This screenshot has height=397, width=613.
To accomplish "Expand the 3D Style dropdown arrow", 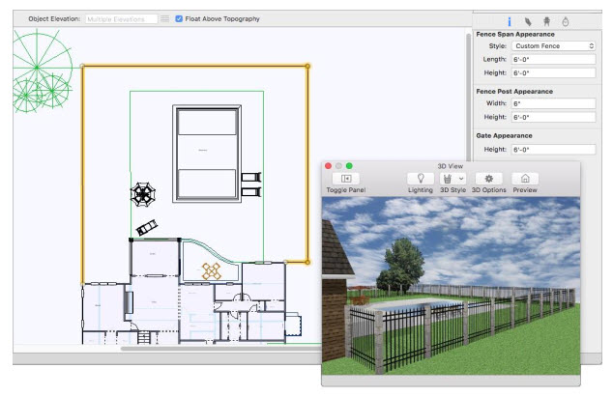I will (461, 179).
